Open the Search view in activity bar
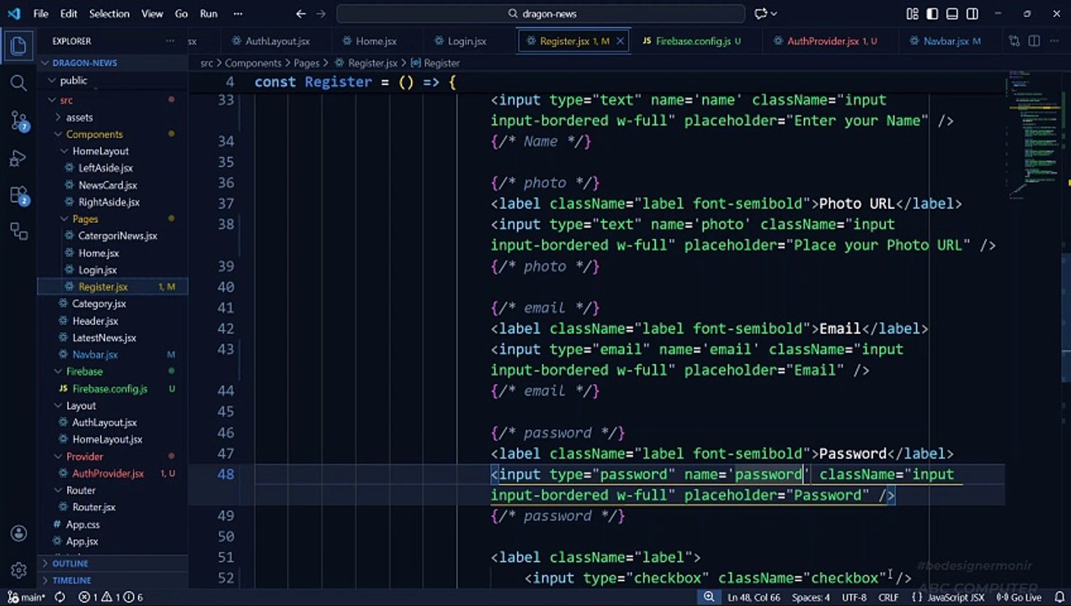 coord(19,82)
